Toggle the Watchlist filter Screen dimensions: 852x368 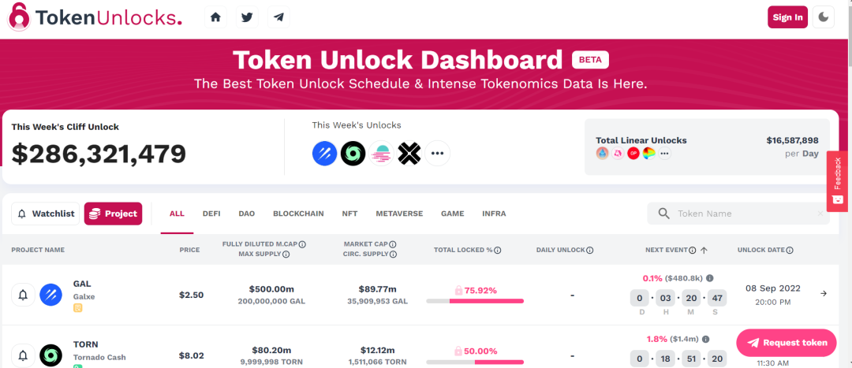click(46, 214)
